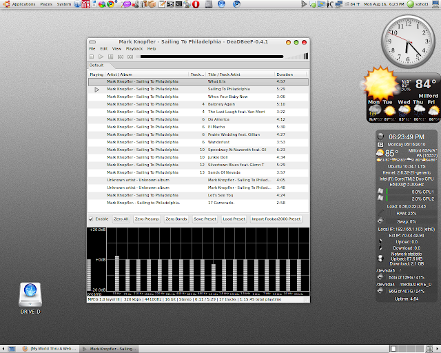Click the date and time in top panel
This screenshot has width=441, height=353.
pyautogui.click(x=384, y=4)
